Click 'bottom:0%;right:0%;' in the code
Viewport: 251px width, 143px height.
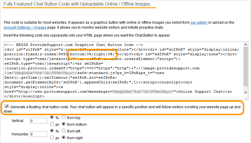tap(92, 54)
